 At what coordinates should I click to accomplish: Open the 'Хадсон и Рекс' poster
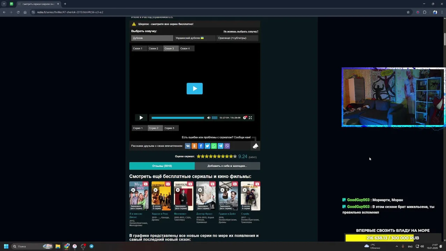point(161,196)
